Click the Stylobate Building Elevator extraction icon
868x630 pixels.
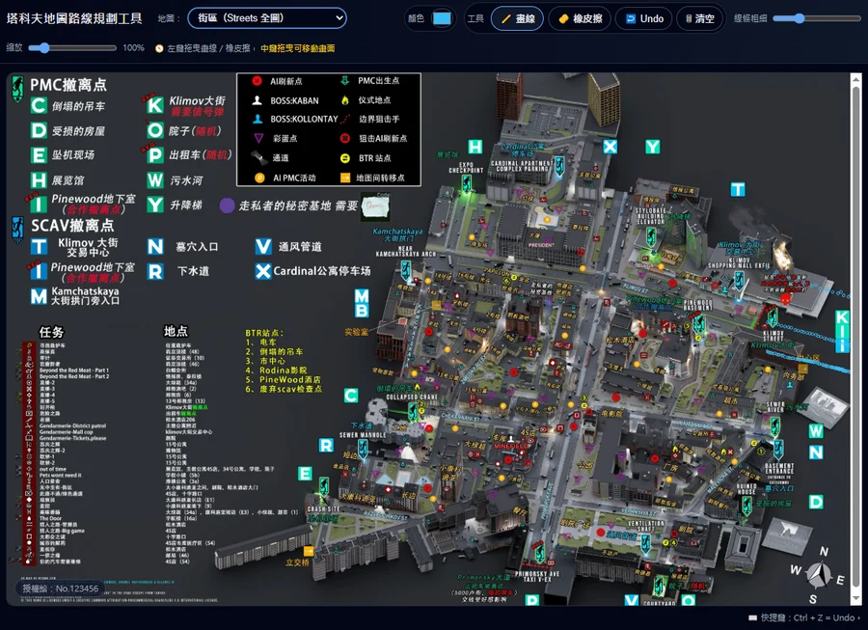tap(652, 237)
